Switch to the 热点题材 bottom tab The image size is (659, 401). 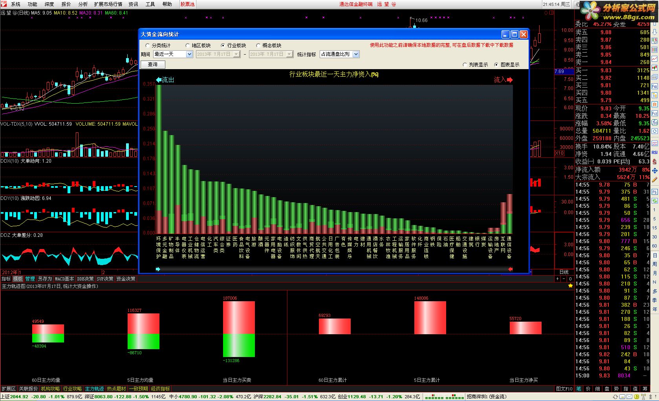(116, 389)
